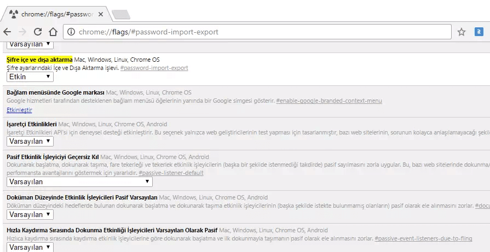Click the Hızla Kaydırma Sırasında Dokunma heading
Screen dimensions: 490x252
coord(112,231)
